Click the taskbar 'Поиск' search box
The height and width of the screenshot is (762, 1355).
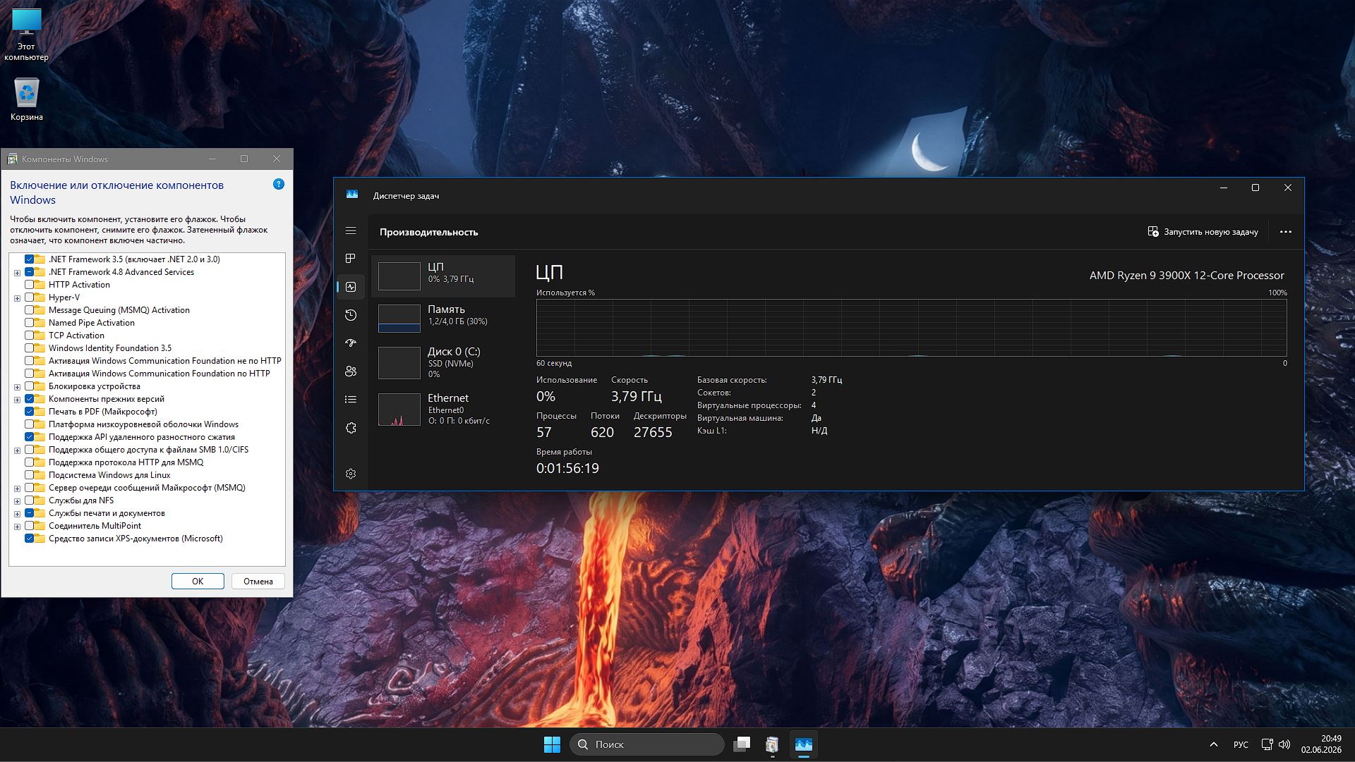(x=647, y=744)
